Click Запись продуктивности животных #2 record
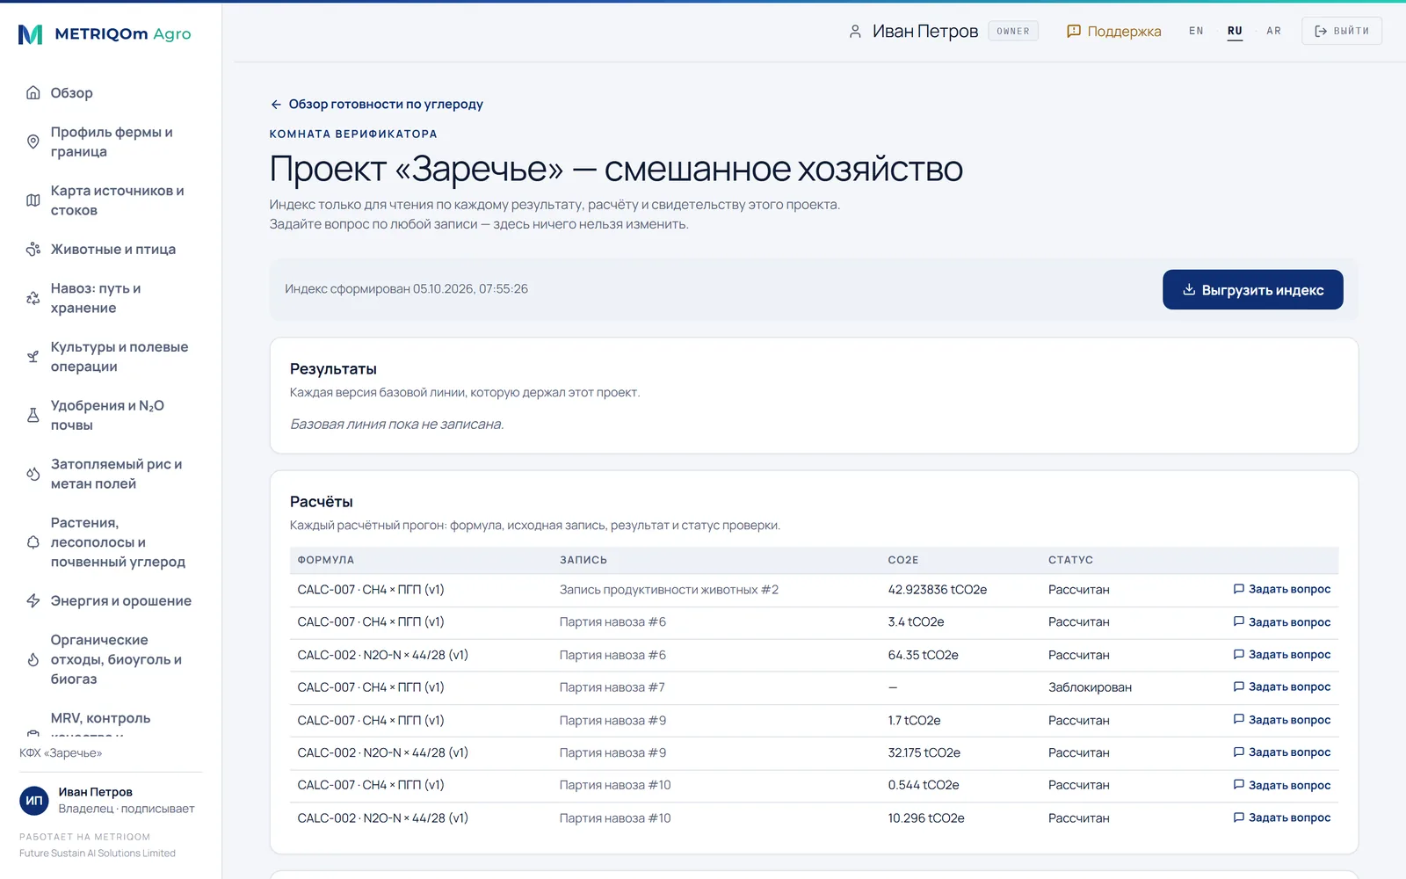 [x=669, y=590]
